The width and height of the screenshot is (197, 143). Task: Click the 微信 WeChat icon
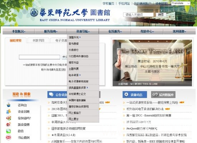coord(9,131)
